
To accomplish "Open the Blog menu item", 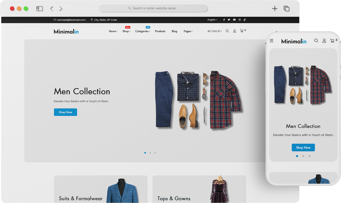I will [174, 31].
